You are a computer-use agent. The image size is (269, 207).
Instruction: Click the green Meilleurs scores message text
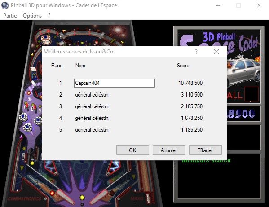tap(206, 161)
